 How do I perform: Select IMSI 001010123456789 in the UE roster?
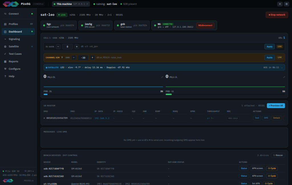click(x=57, y=118)
